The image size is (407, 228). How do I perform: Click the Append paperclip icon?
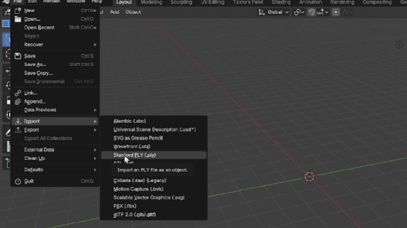pos(18,101)
